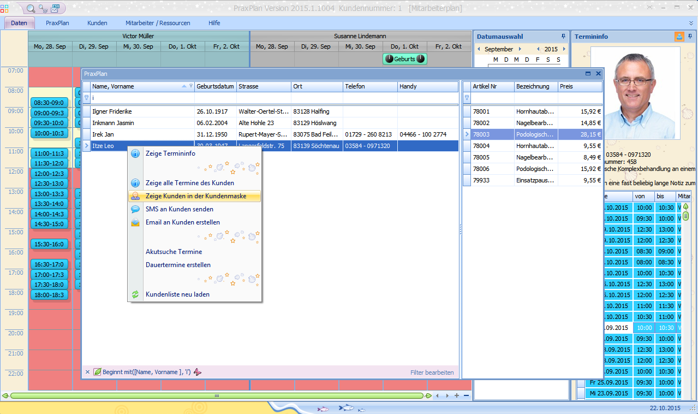
Task: Click the green horizontal scrollbar under the calendar
Action: pyautogui.click(x=217, y=395)
